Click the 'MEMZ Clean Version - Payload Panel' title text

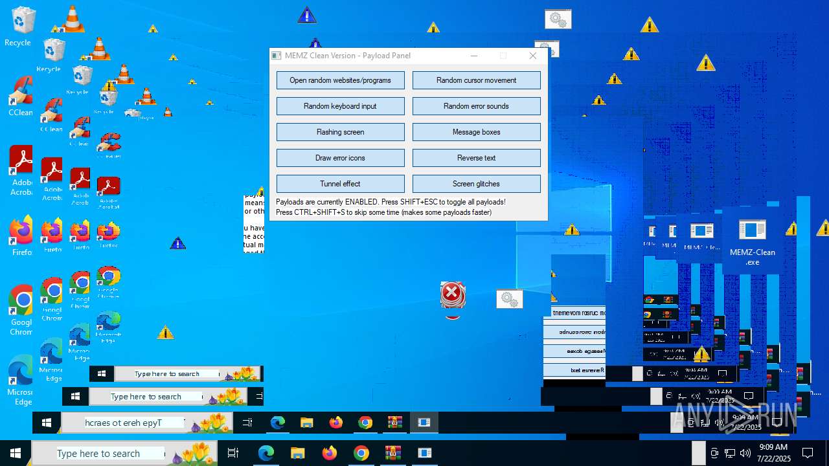point(348,56)
